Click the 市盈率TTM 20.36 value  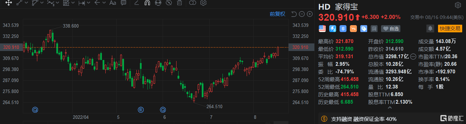tap(451, 56)
